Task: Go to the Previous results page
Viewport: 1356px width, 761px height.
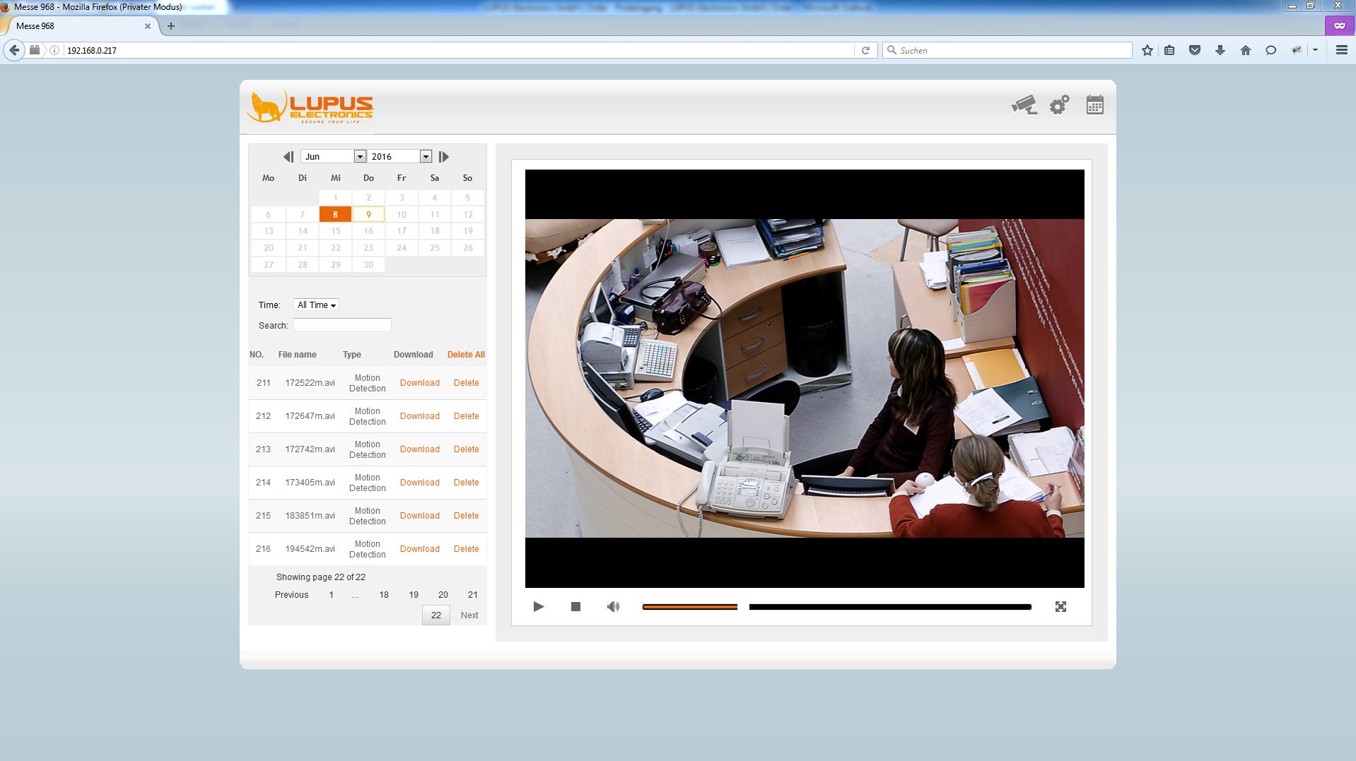Action: (291, 595)
